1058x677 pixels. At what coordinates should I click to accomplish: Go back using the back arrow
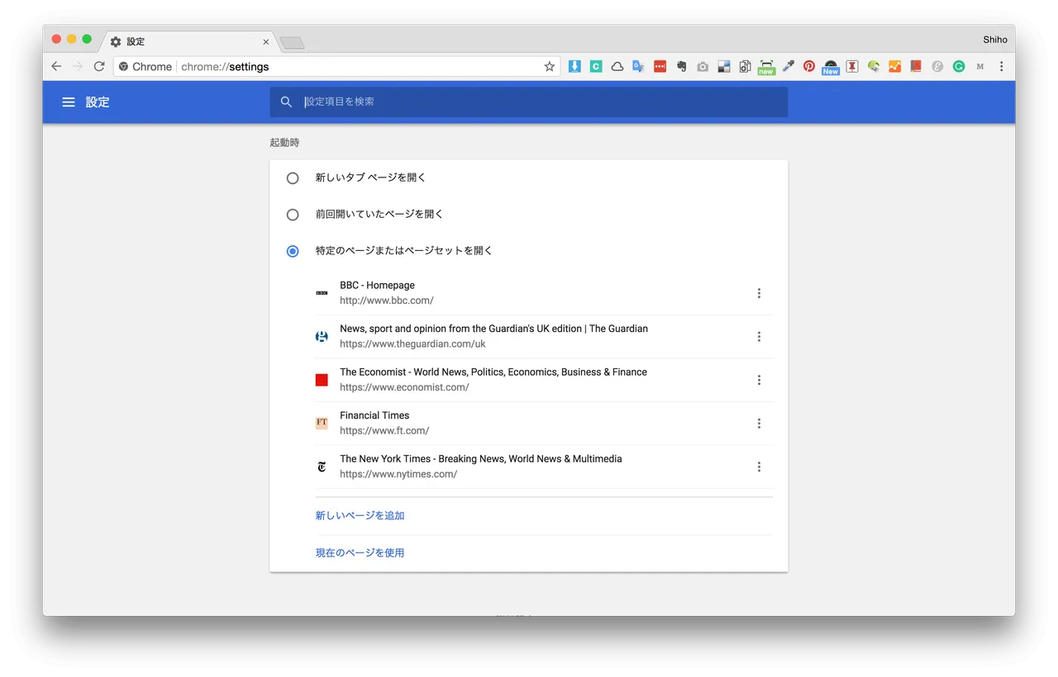tap(56, 67)
